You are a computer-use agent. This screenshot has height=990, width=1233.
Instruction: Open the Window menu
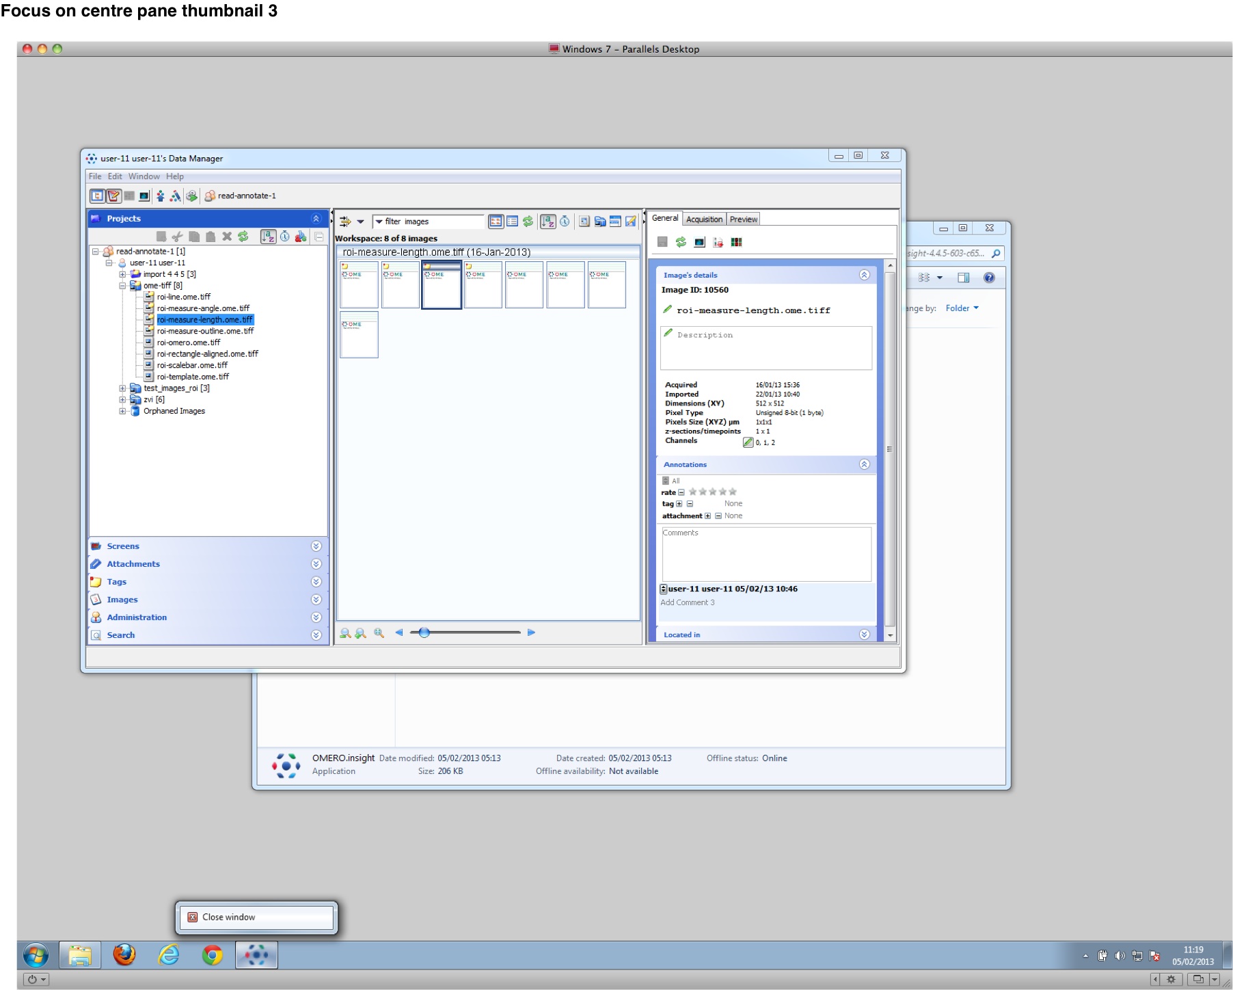(x=144, y=176)
